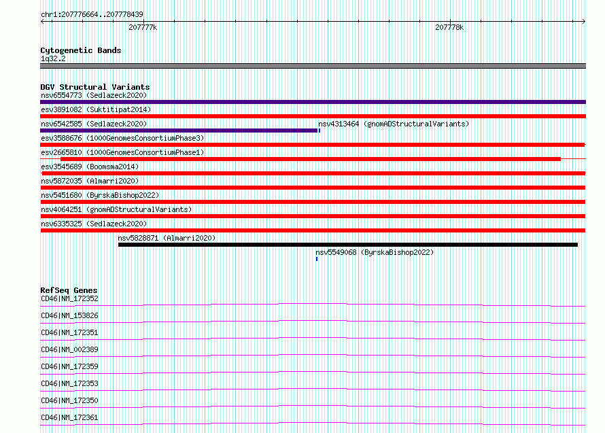
Task: Click the small blue marker of nsv5549068
Action: [x=317, y=259]
